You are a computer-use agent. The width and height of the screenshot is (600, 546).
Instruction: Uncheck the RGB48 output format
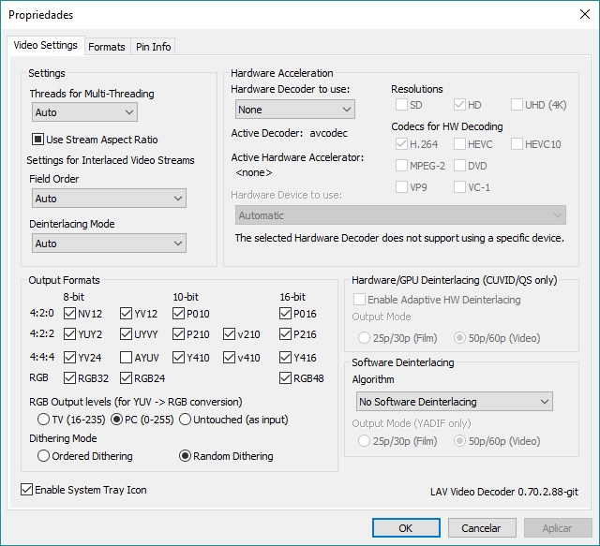coord(286,378)
